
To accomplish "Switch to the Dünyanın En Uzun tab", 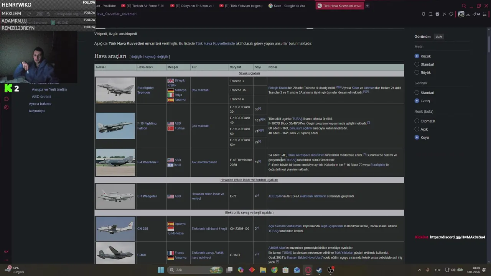I will point(192,6).
